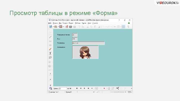180x101 pixels.
Task: Select the Ellipse drawing tool
Action: [x=50, y=45]
